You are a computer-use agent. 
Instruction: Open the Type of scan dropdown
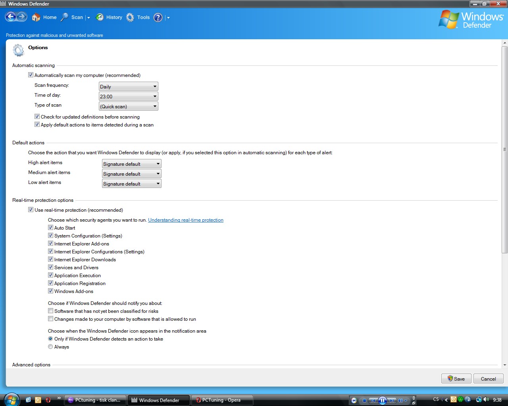tap(128, 106)
